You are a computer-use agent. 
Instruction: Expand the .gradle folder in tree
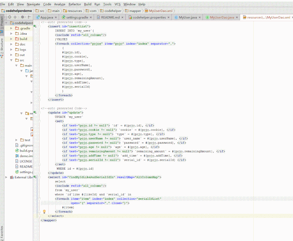(x=11, y=28)
